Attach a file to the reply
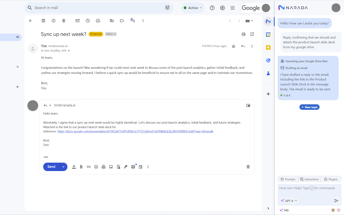The height and width of the screenshot is (215, 344). point(81,167)
